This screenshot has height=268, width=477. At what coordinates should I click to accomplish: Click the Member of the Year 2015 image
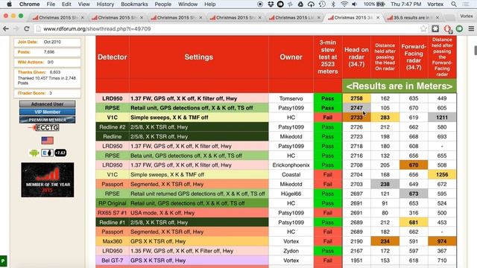point(48,180)
